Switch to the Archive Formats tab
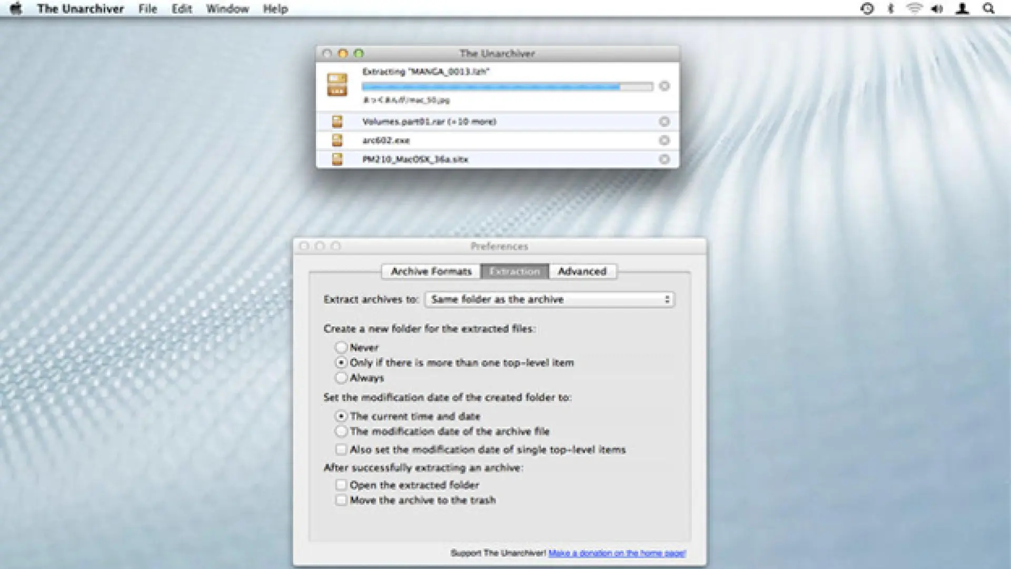This screenshot has height=569, width=1011. [x=431, y=271]
